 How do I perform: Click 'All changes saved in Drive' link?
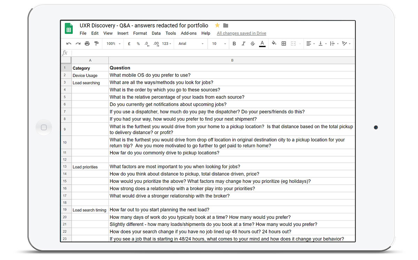(x=241, y=33)
